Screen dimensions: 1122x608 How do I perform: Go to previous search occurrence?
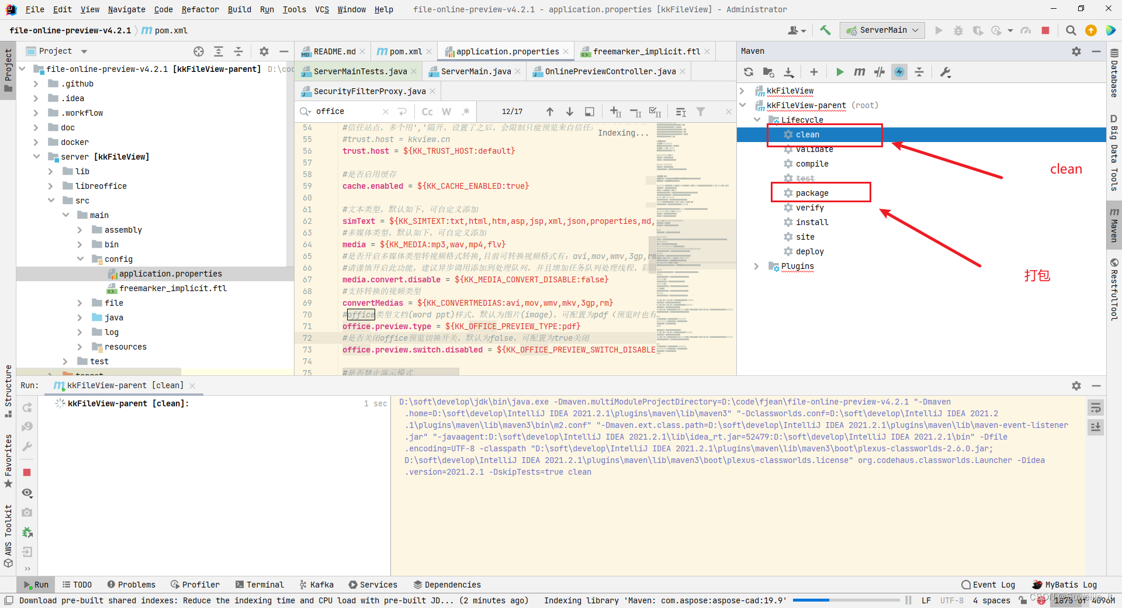[550, 112]
